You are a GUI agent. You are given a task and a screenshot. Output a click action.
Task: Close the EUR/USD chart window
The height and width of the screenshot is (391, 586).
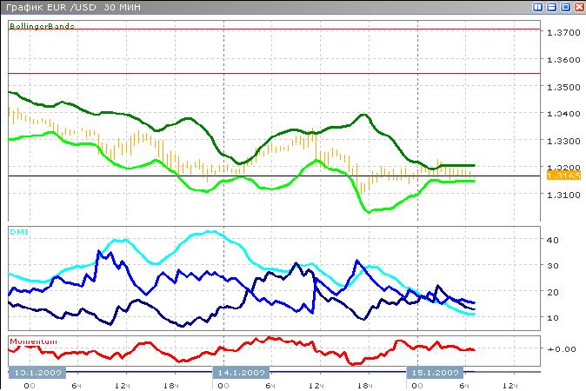pos(578,7)
